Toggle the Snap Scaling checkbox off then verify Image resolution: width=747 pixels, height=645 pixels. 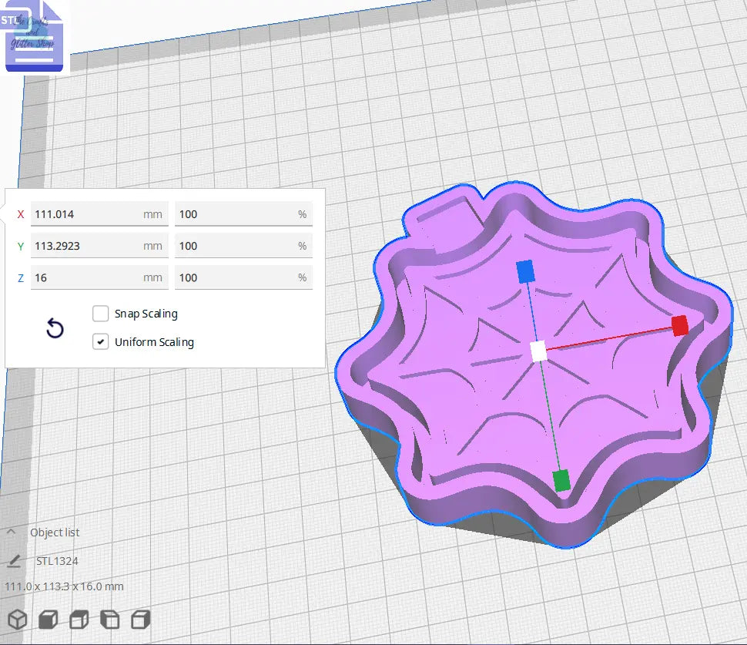pos(100,313)
